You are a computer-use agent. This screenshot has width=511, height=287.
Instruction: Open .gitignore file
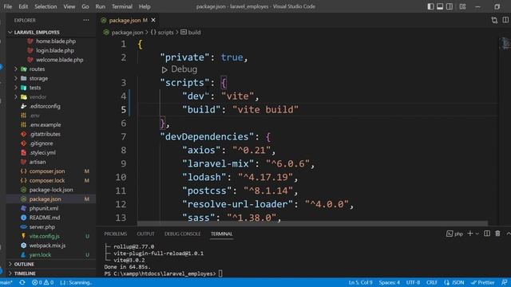point(41,143)
